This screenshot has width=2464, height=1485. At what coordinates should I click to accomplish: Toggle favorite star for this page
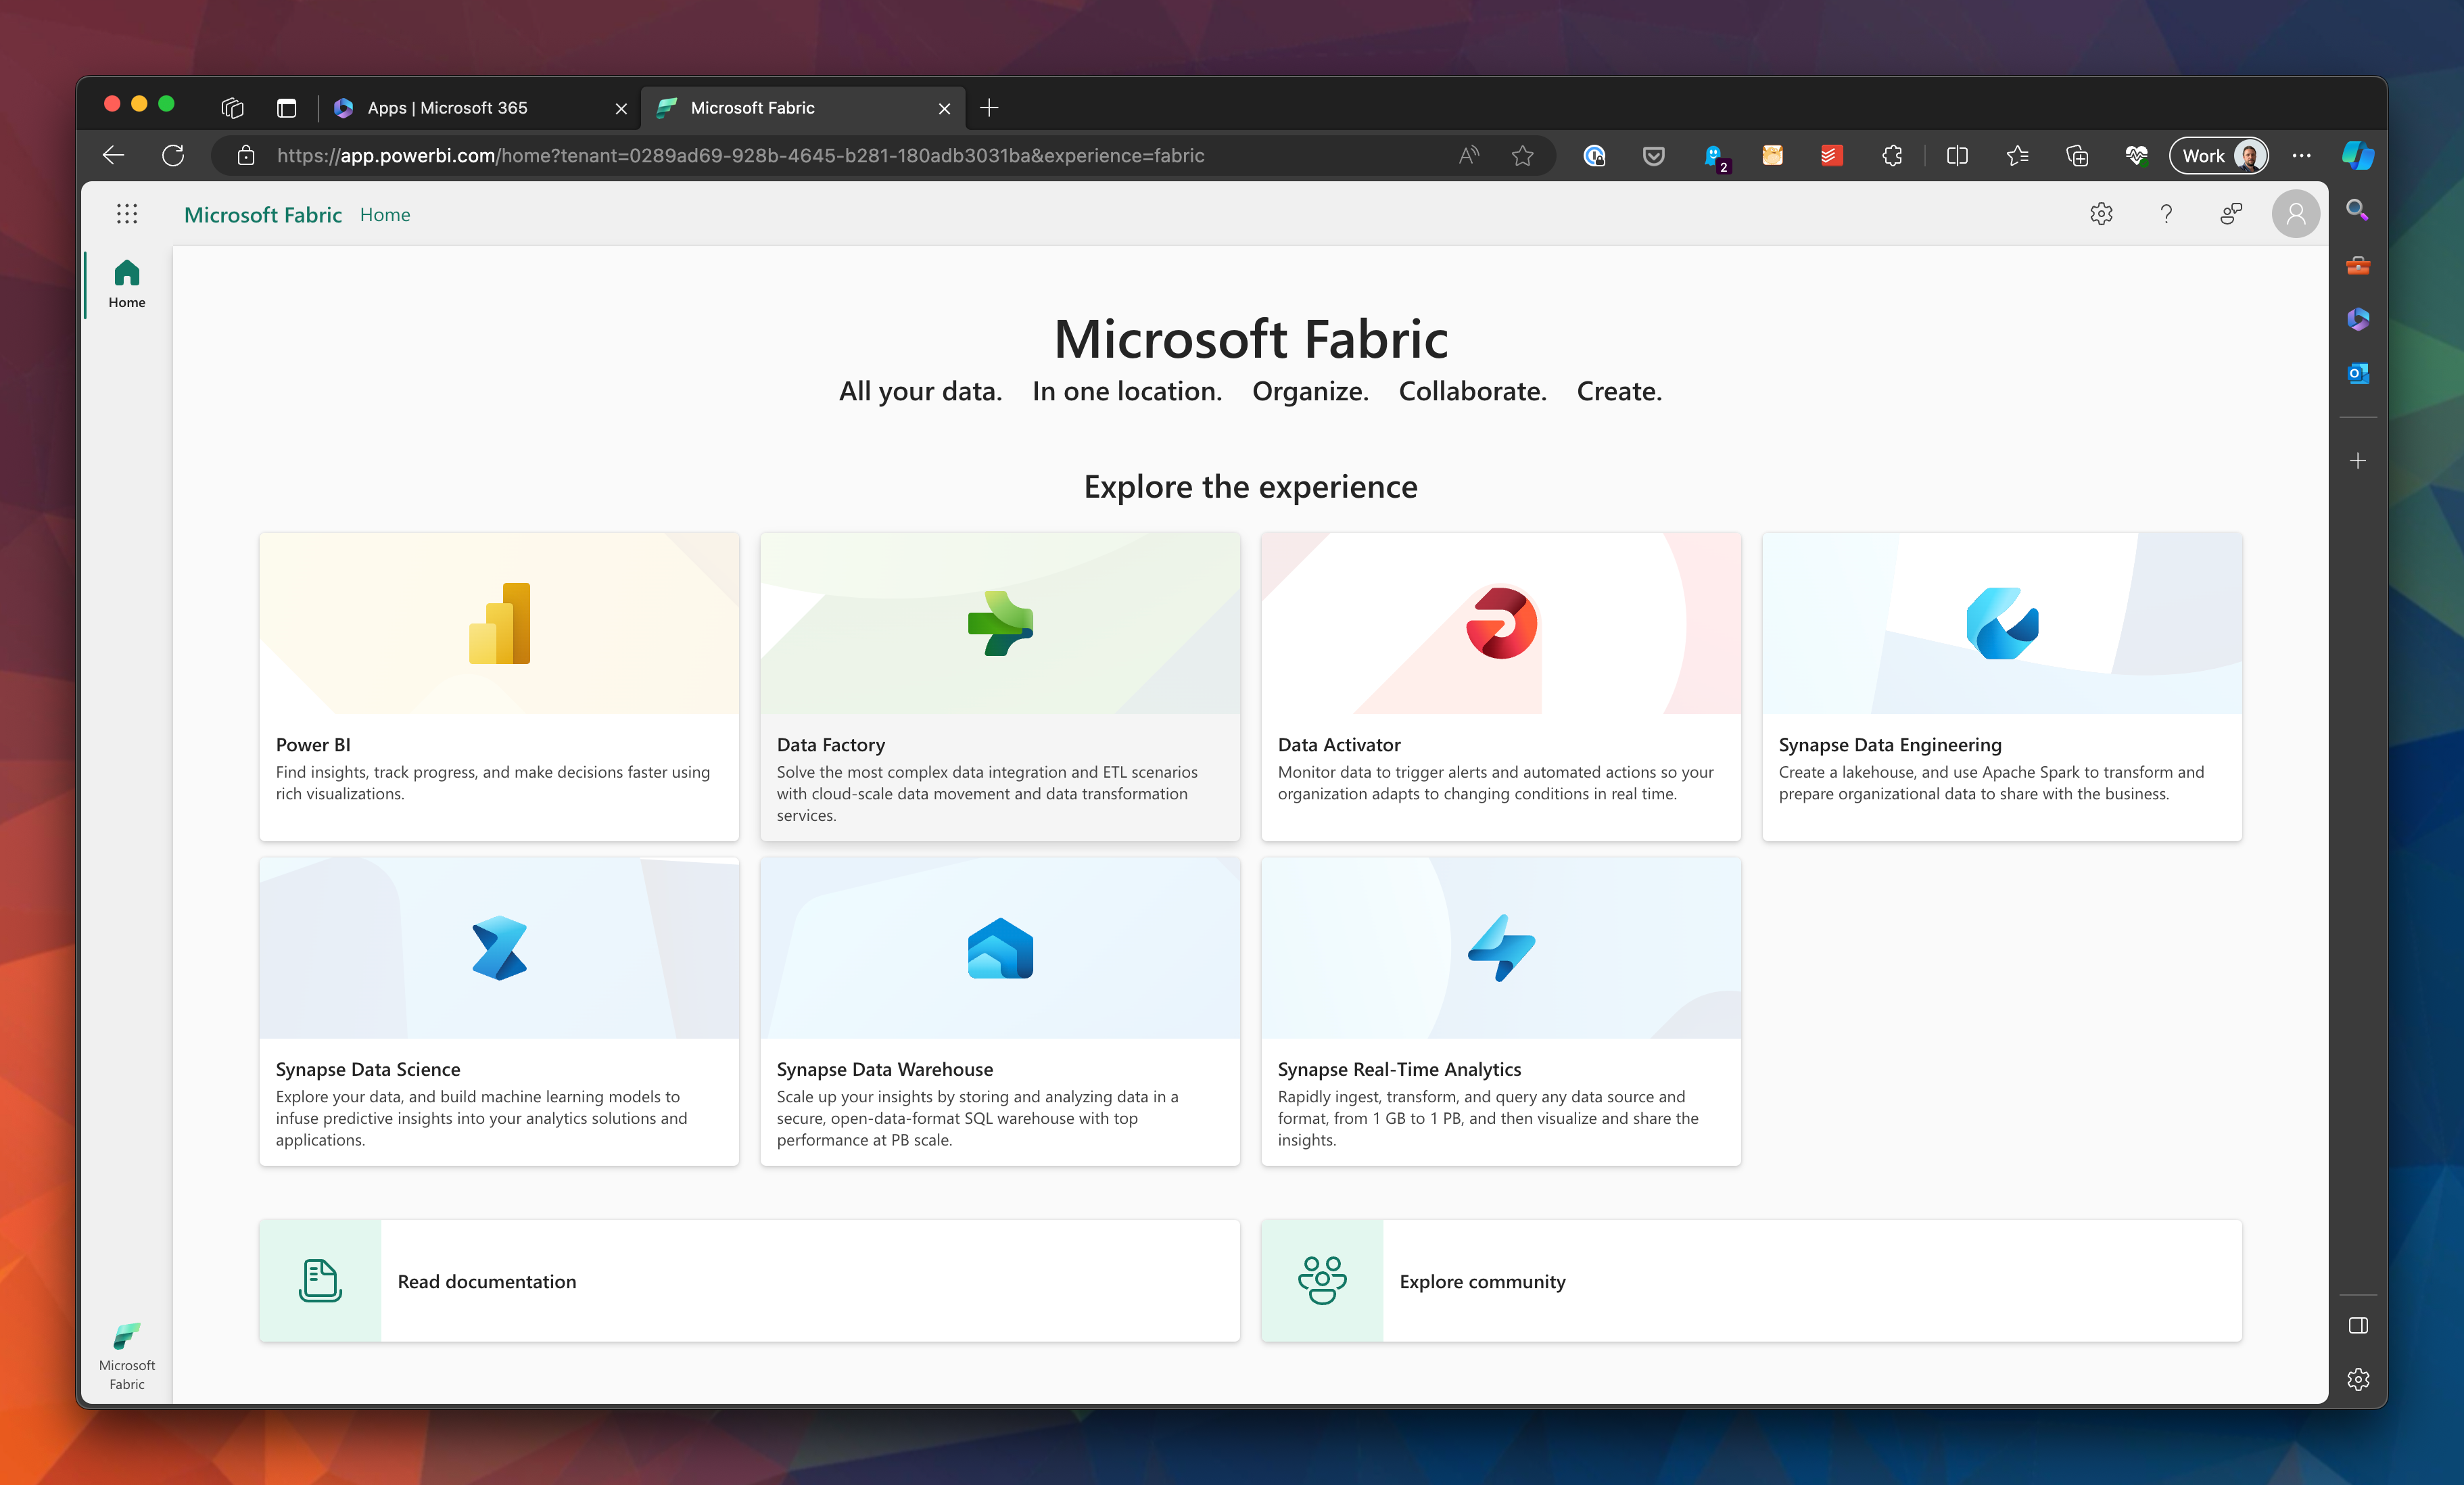point(1523,156)
